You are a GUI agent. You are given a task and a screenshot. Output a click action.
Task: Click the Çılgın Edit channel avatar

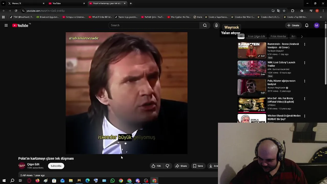pos(22,166)
